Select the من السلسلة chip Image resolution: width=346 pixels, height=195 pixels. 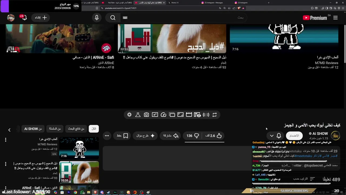point(55,129)
